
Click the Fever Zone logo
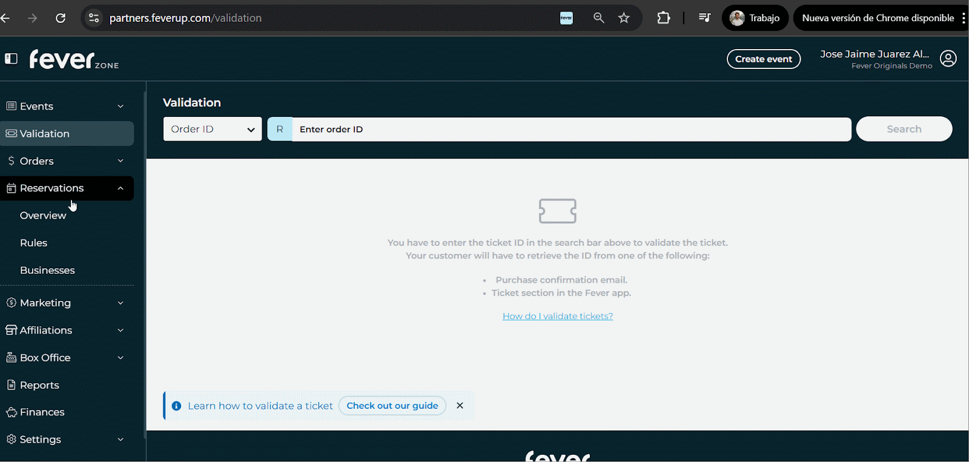coord(74,59)
